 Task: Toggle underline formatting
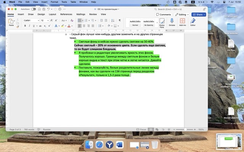point(34,26)
